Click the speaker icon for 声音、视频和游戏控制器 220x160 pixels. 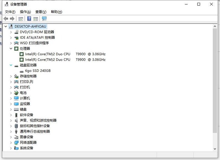coord(16,120)
